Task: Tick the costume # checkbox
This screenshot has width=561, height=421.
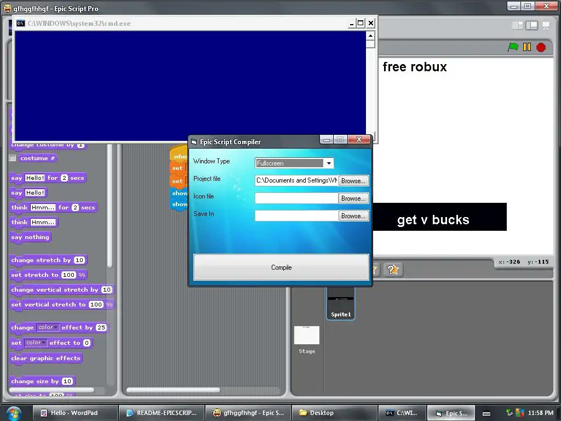Action: 13,158
